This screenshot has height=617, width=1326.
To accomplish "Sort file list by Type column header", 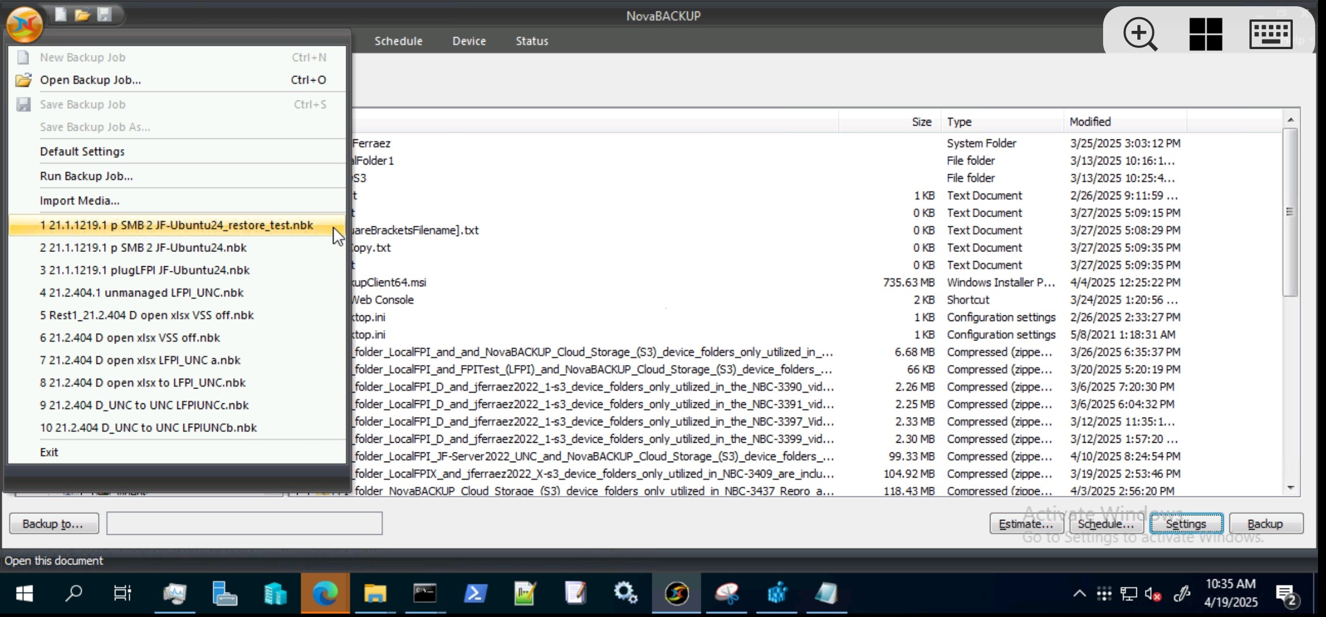I will click(x=1002, y=122).
